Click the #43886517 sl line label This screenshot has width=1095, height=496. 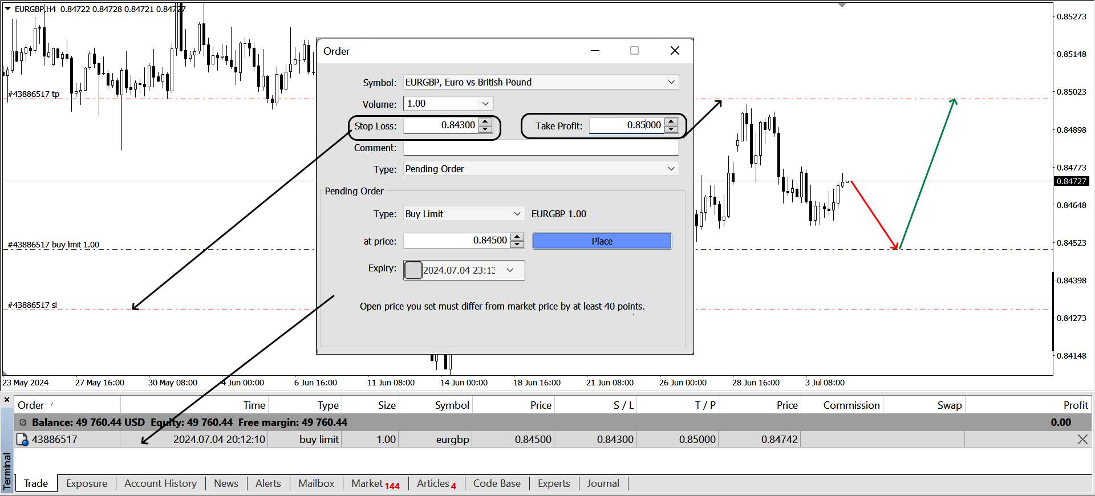coord(32,305)
